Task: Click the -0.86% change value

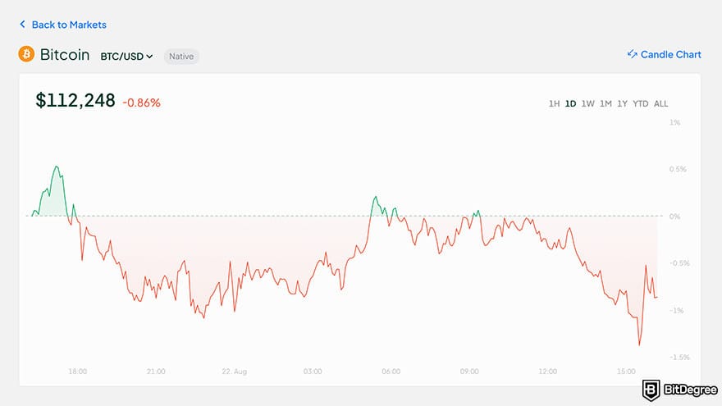Action: [141, 103]
